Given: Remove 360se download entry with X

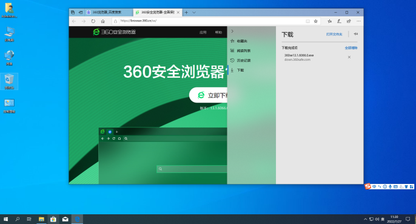Looking at the screenshot, I should pyautogui.click(x=349, y=57).
